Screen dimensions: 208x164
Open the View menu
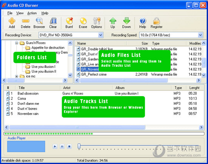click(20, 13)
